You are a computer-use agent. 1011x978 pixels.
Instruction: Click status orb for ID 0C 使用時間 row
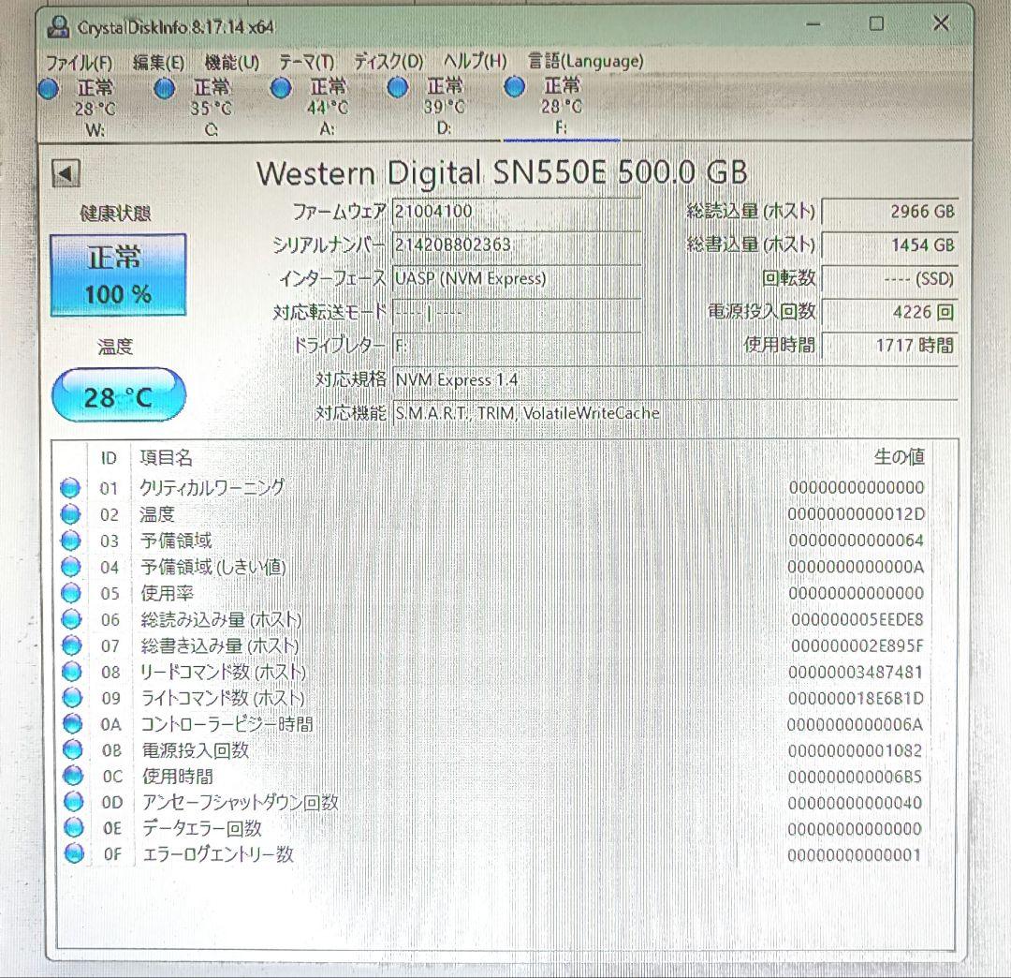click(x=73, y=776)
